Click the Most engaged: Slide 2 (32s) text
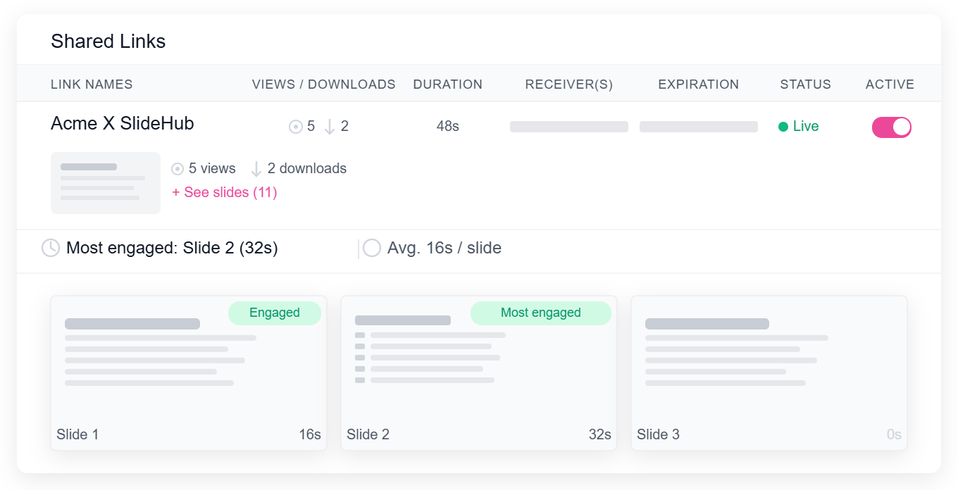 172,248
